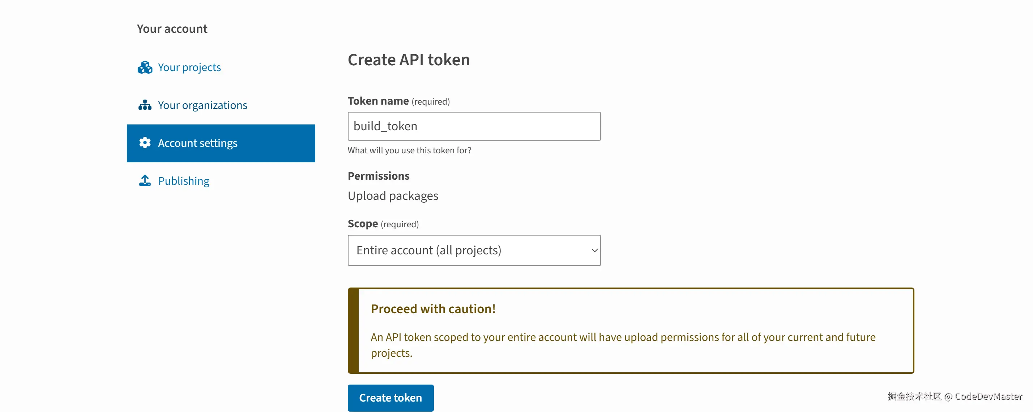Click the Proceed with caution heading
This screenshot has height=412, width=1033.
coord(433,309)
